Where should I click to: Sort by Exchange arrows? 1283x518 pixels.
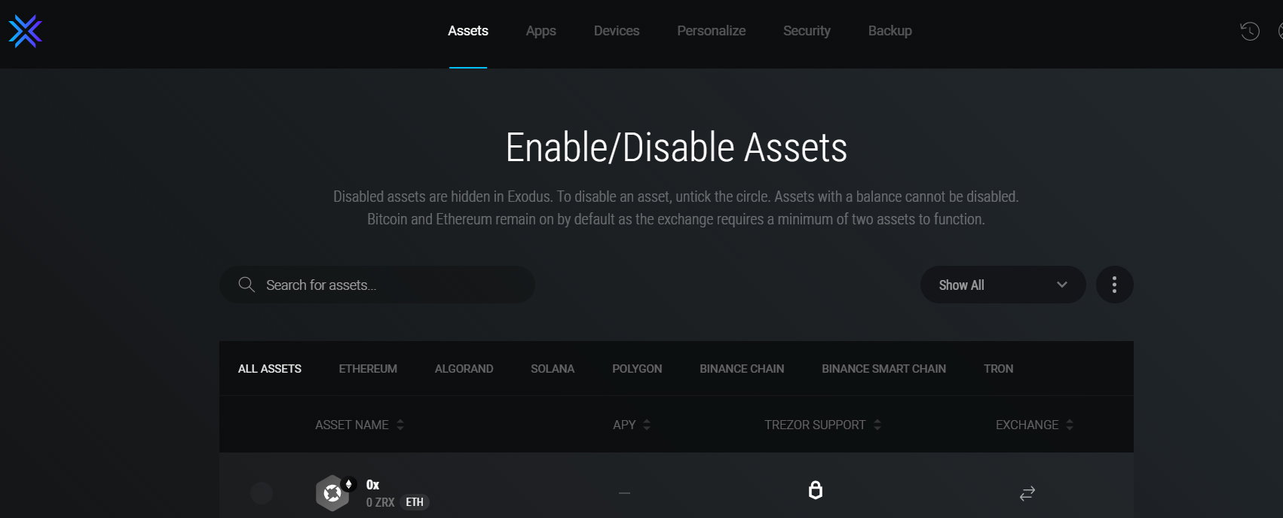click(x=1070, y=425)
